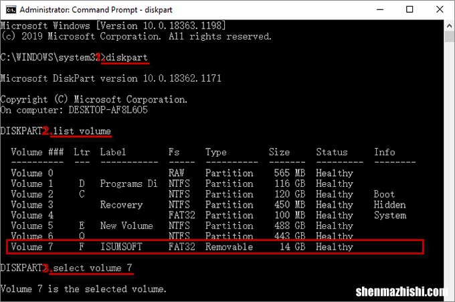The width and height of the screenshot is (455, 302).
Task: Click the Programs Di label on Volume 1
Action: click(128, 184)
